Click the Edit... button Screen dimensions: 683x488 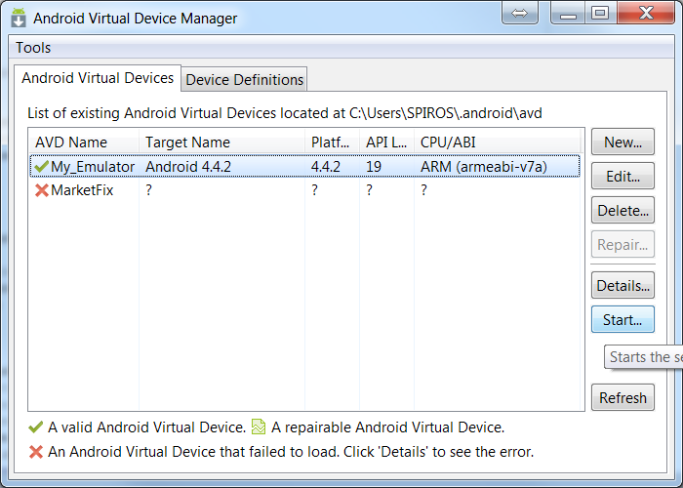[623, 177]
